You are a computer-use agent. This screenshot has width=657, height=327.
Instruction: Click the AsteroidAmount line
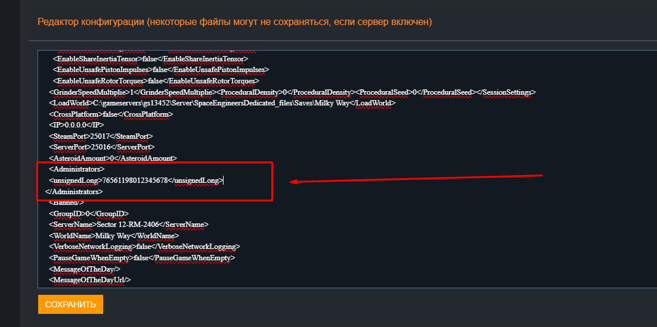coord(112,158)
